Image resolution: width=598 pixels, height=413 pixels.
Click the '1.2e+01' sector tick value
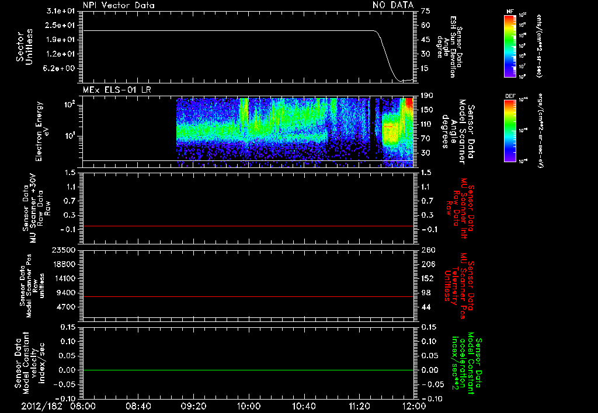(61, 54)
